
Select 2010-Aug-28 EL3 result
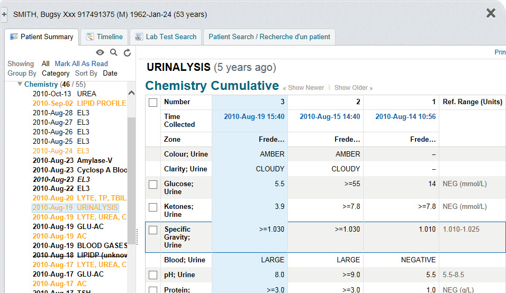[x=61, y=113]
